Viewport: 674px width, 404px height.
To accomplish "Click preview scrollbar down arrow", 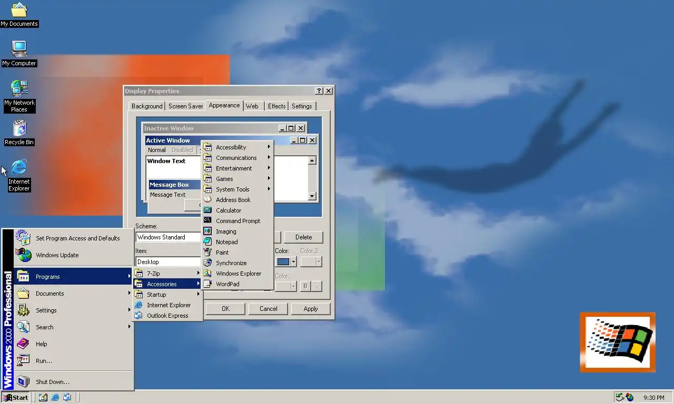I will (312, 196).
